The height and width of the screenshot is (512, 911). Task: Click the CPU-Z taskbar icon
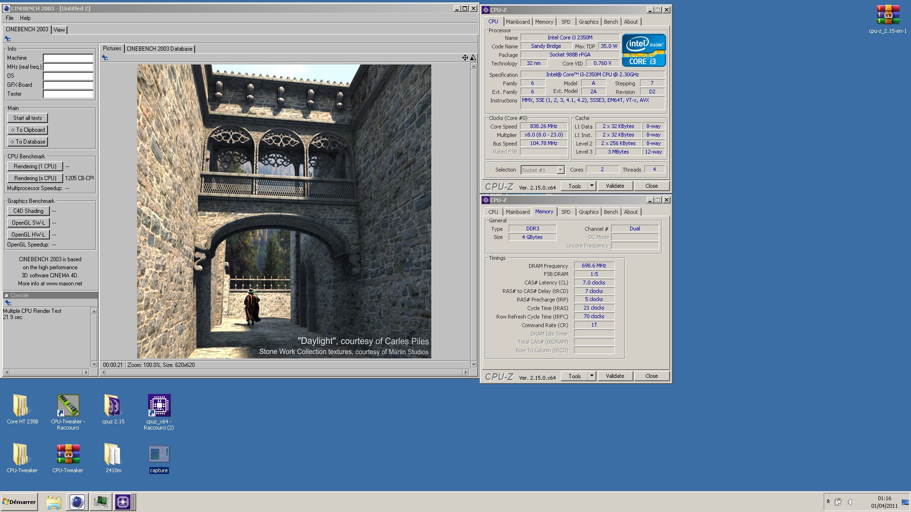click(123, 502)
